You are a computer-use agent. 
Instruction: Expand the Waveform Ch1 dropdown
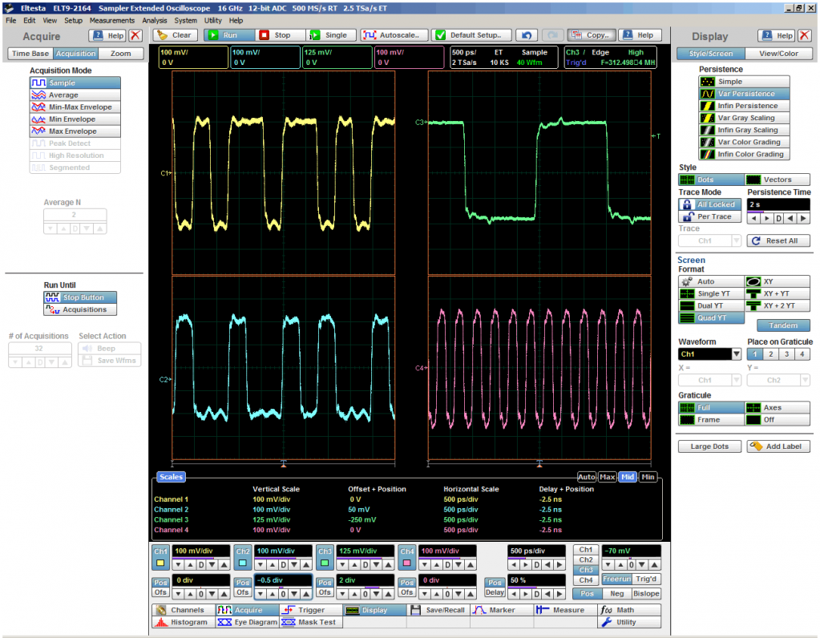(736, 353)
